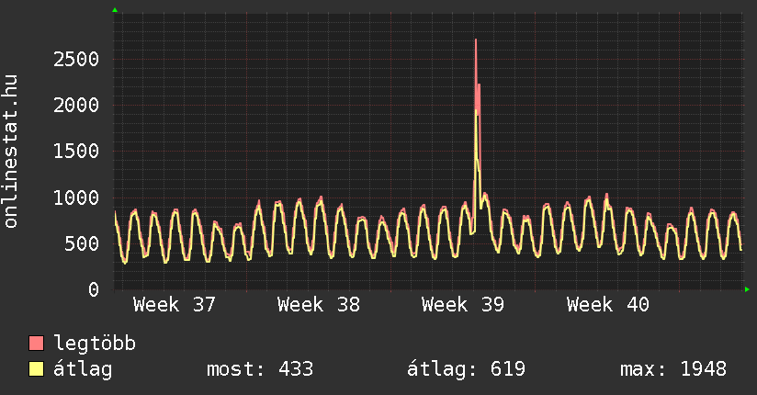Click the 500 y-axis value

[82, 243]
